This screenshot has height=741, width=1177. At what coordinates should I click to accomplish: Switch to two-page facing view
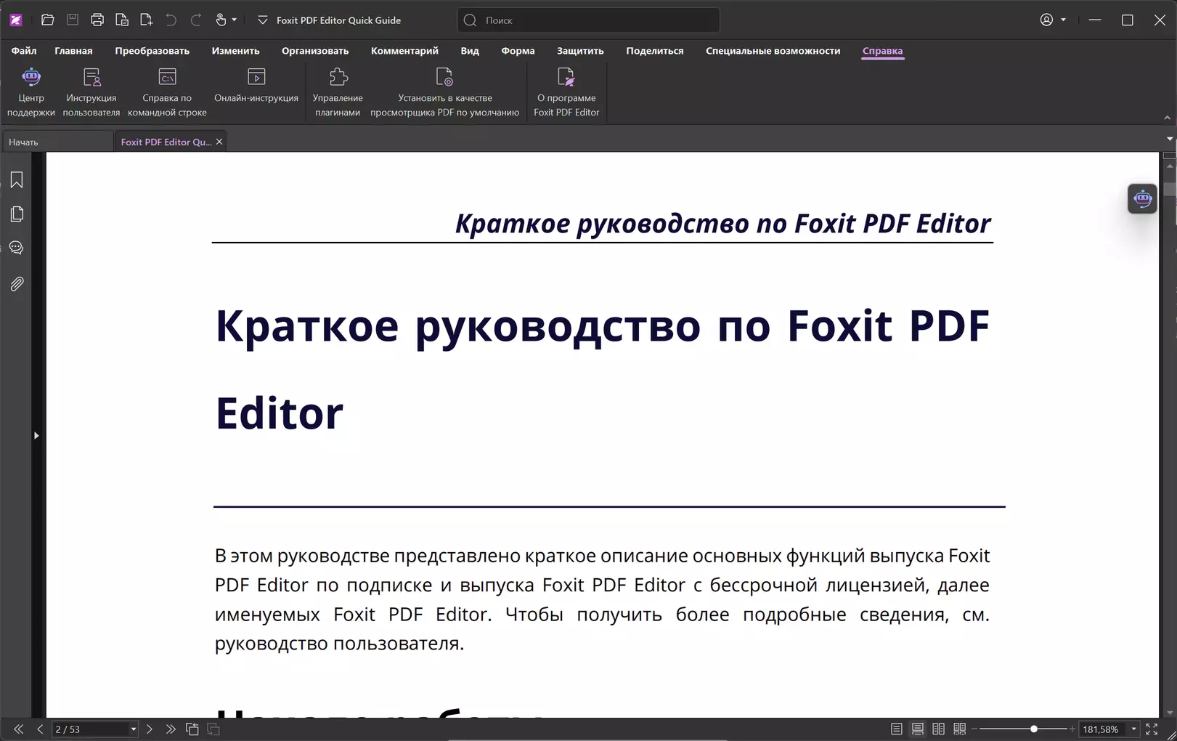pyautogui.click(x=938, y=729)
